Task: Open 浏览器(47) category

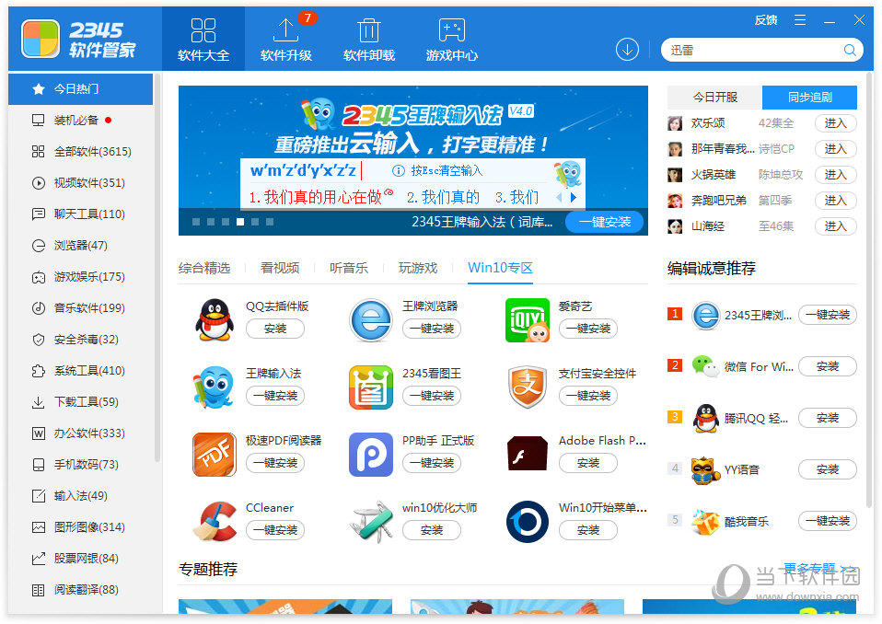Action: pos(80,246)
